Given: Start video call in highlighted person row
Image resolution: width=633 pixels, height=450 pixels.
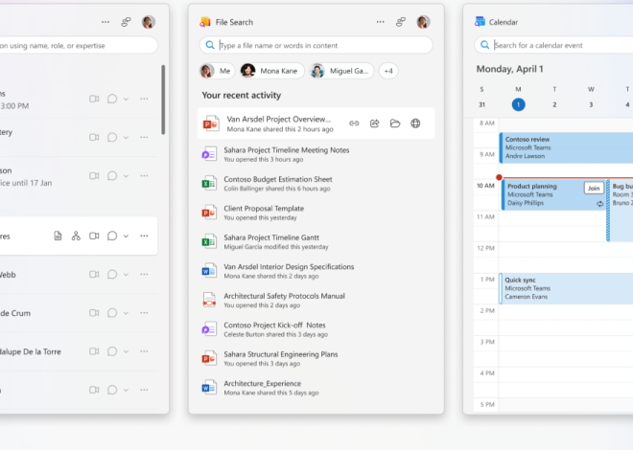Looking at the screenshot, I should pos(94,236).
